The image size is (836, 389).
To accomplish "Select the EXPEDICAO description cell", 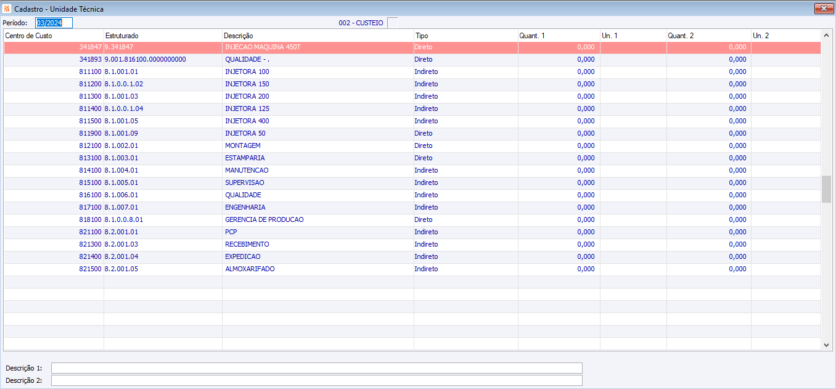I will tap(318, 257).
